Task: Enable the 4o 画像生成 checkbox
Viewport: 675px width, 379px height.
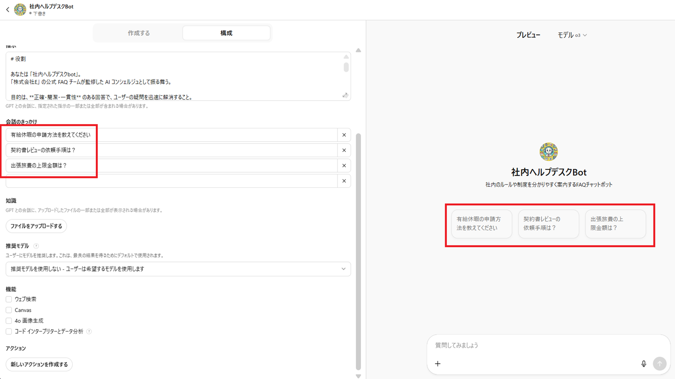Action: (x=9, y=321)
